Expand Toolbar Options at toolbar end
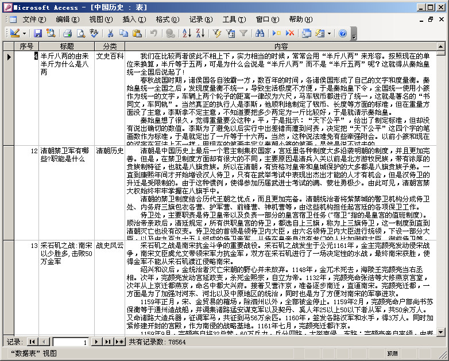 pos(354,33)
